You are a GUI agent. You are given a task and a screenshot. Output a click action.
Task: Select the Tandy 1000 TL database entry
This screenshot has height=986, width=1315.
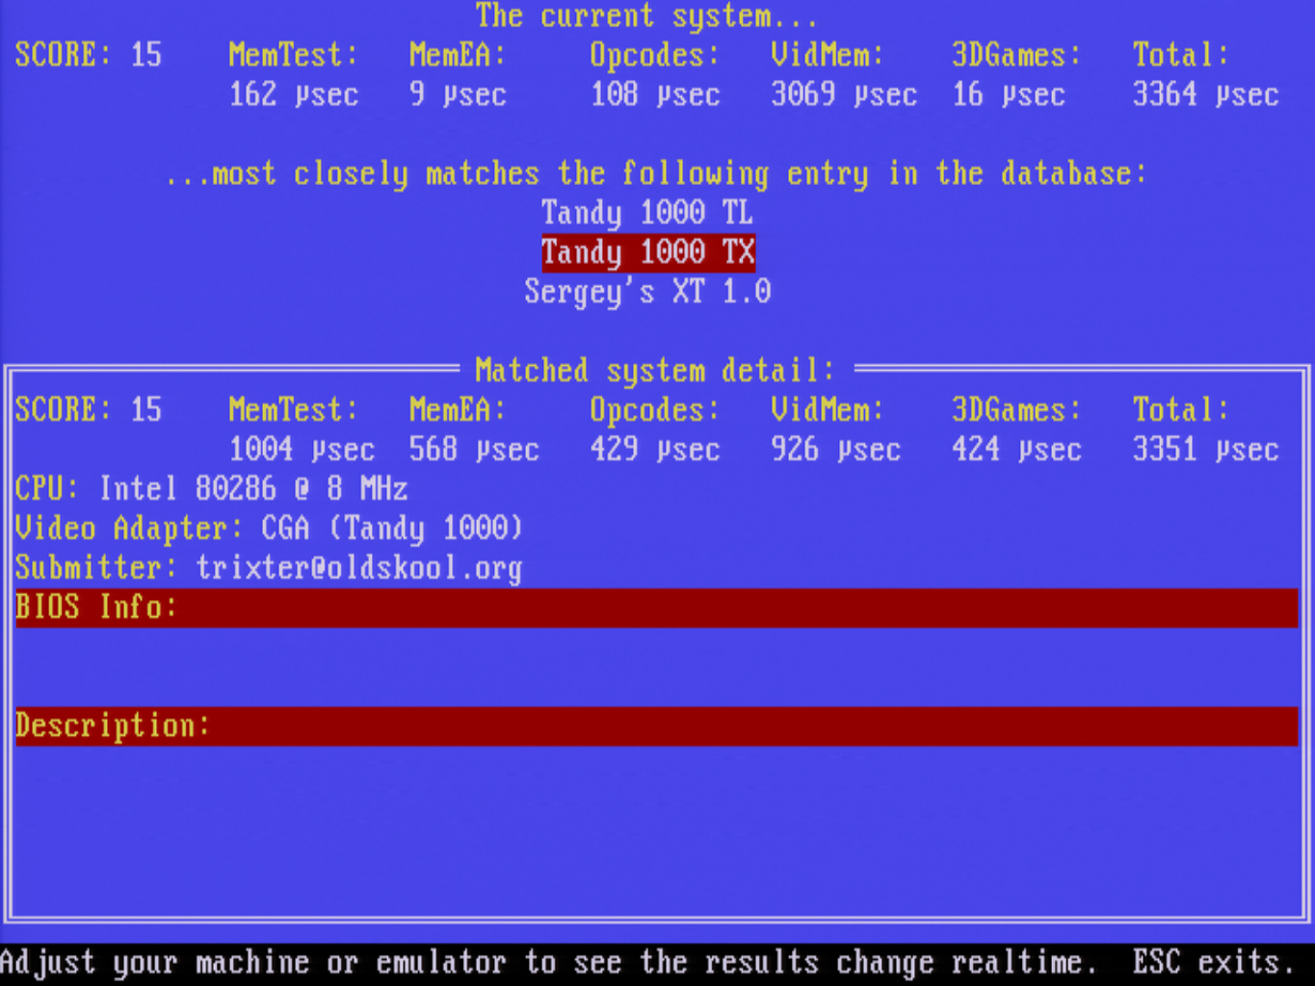pyautogui.click(x=647, y=213)
